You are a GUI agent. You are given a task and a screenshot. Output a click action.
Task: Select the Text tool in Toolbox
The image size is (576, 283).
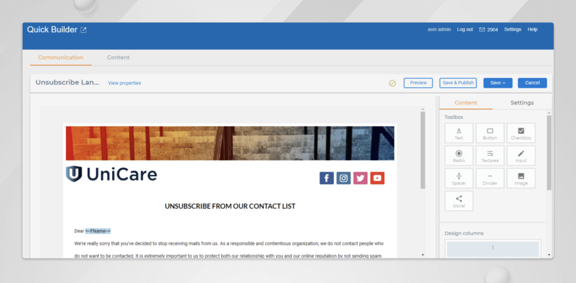pos(458,133)
